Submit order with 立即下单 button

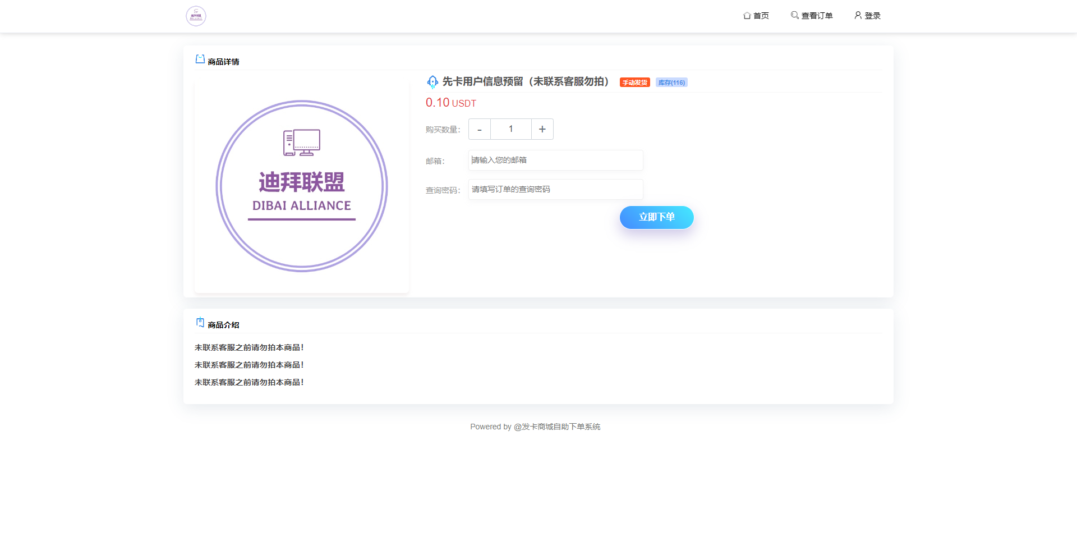pyautogui.click(x=657, y=217)
